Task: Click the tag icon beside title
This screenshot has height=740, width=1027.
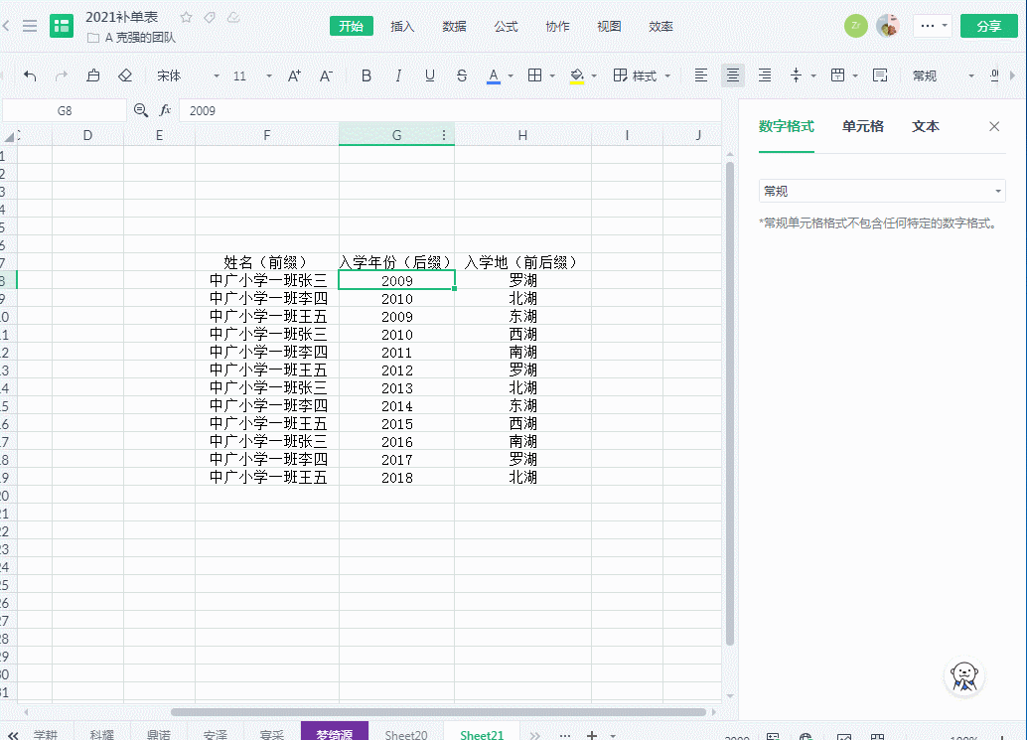Action: click(x=210, y=18)
